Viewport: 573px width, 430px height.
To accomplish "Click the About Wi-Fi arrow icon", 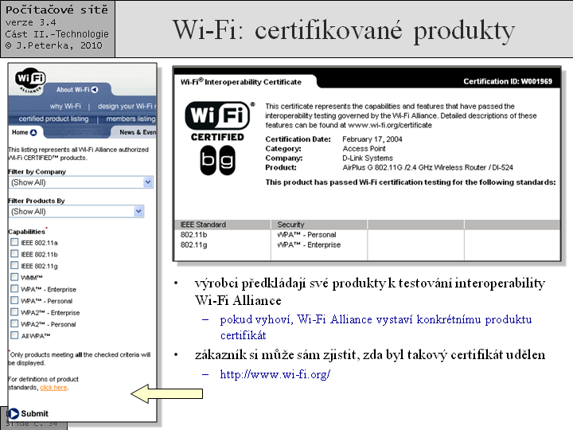I will 95,89.
